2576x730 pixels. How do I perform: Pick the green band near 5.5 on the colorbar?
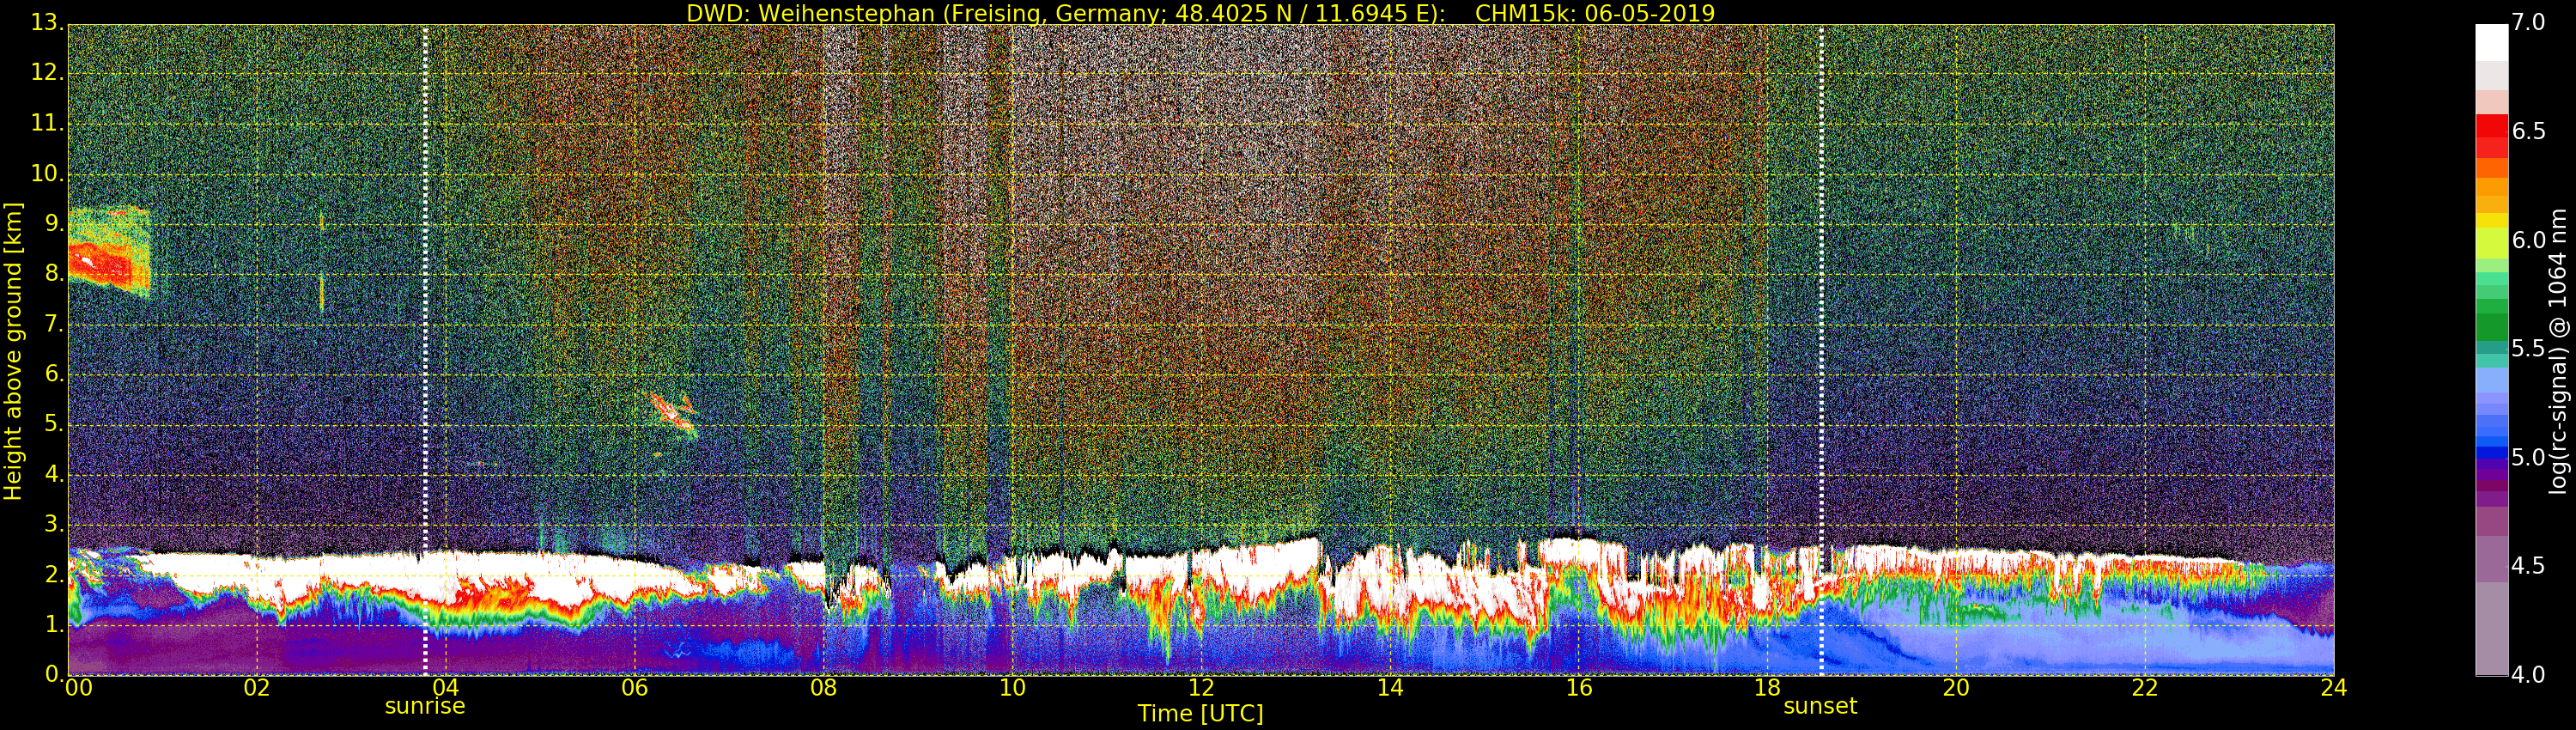2491,328
